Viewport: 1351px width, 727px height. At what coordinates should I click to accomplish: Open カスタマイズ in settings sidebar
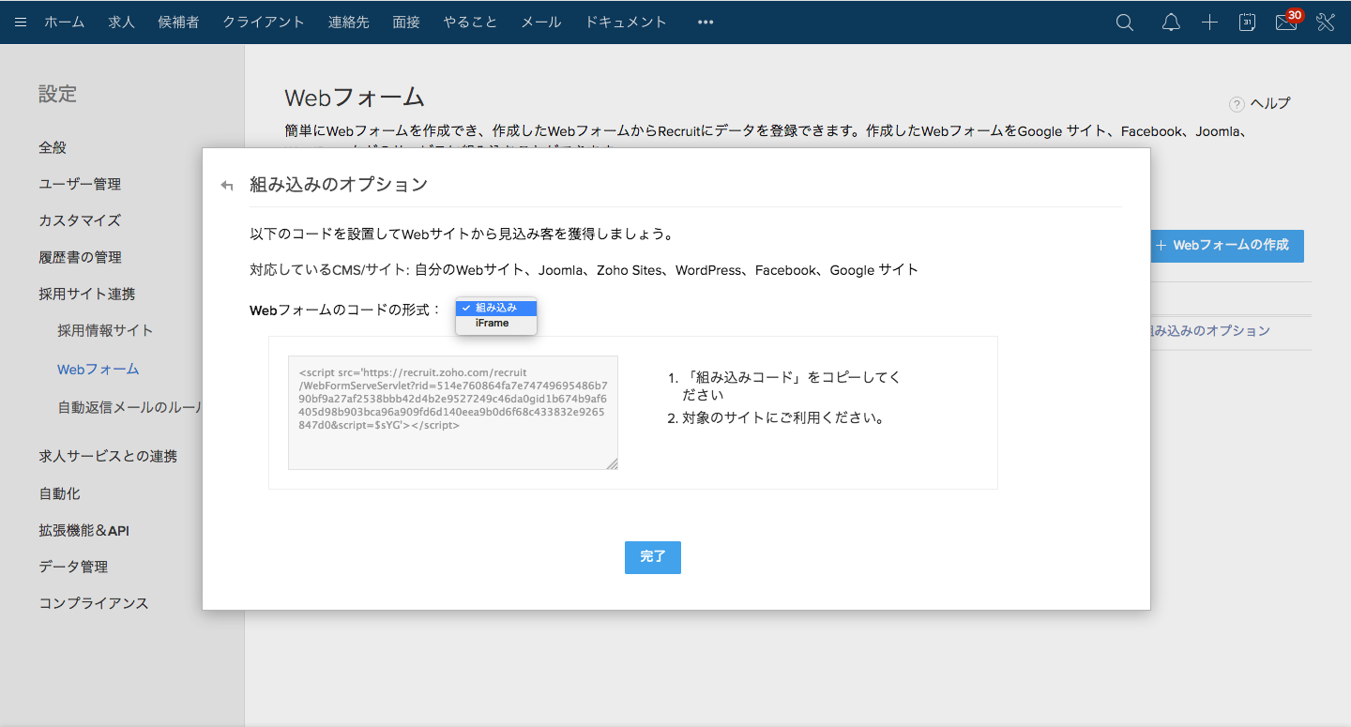tap(80, 220)
